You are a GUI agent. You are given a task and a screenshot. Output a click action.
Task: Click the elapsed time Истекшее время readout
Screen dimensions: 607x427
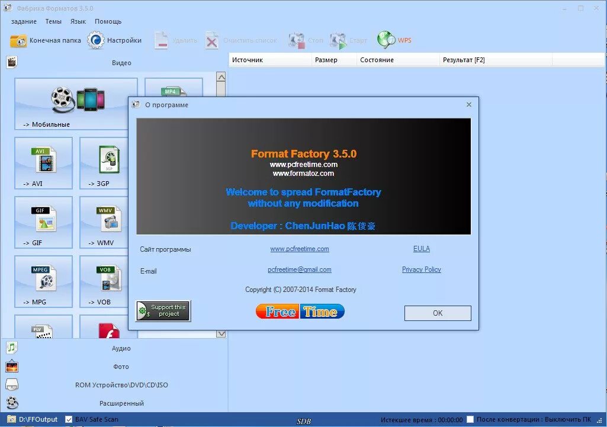click(422, 420)
